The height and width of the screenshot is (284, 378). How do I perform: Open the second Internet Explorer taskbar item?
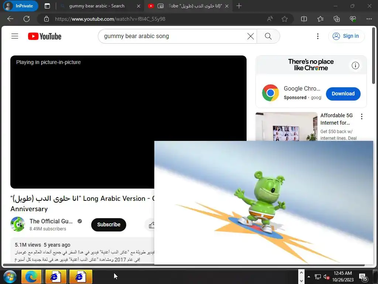coord(81,277)
